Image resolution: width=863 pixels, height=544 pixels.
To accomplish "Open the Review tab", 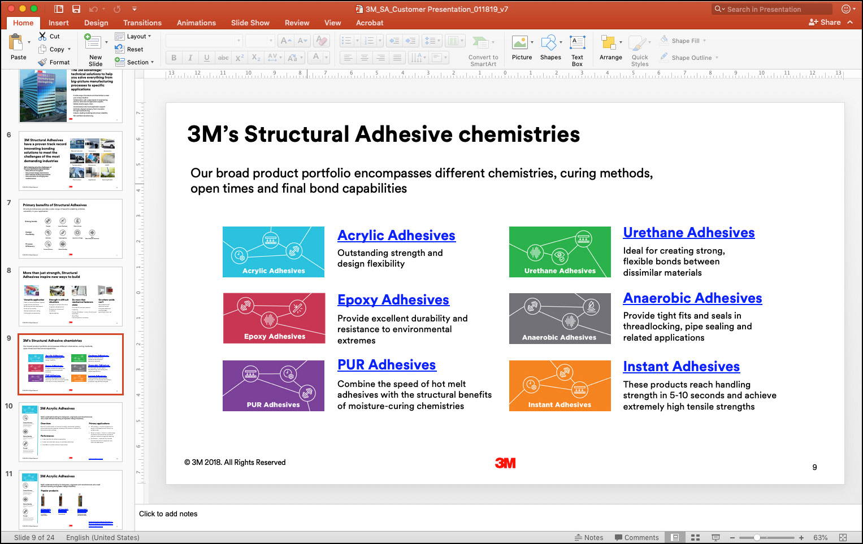I will point(297,23).
